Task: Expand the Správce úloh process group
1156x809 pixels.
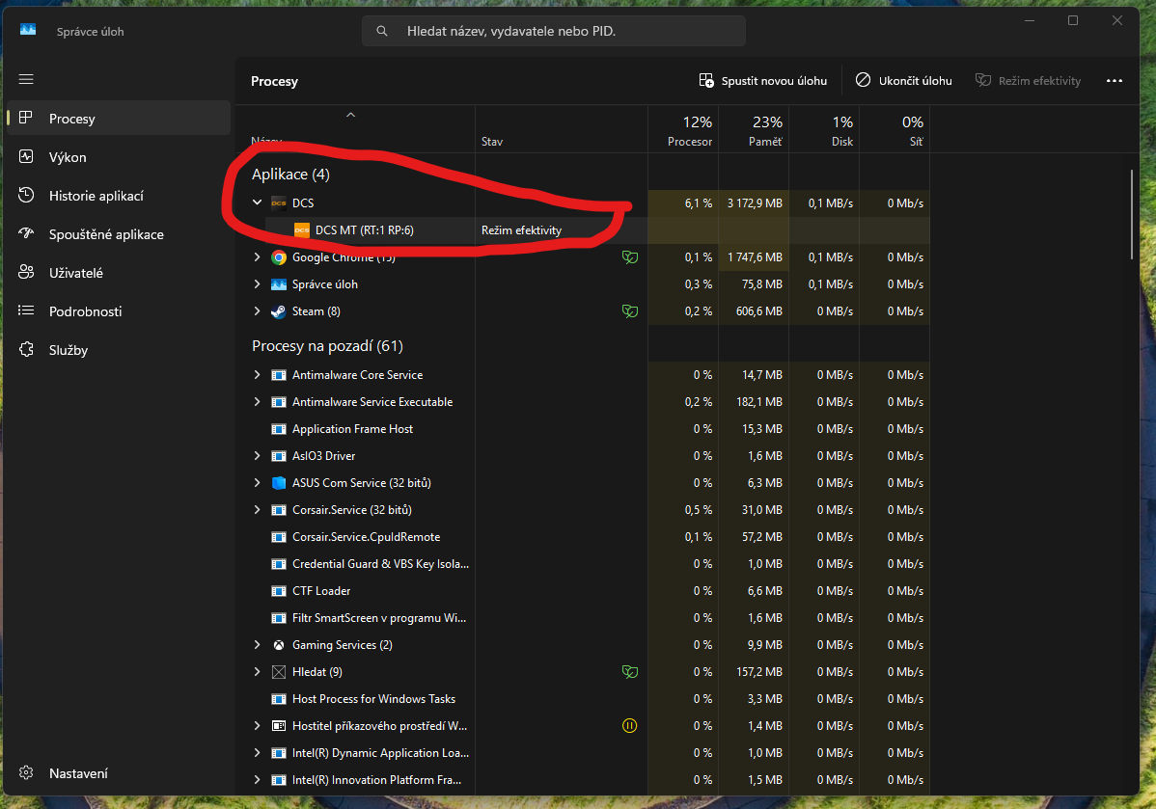Action: (257, 284)
